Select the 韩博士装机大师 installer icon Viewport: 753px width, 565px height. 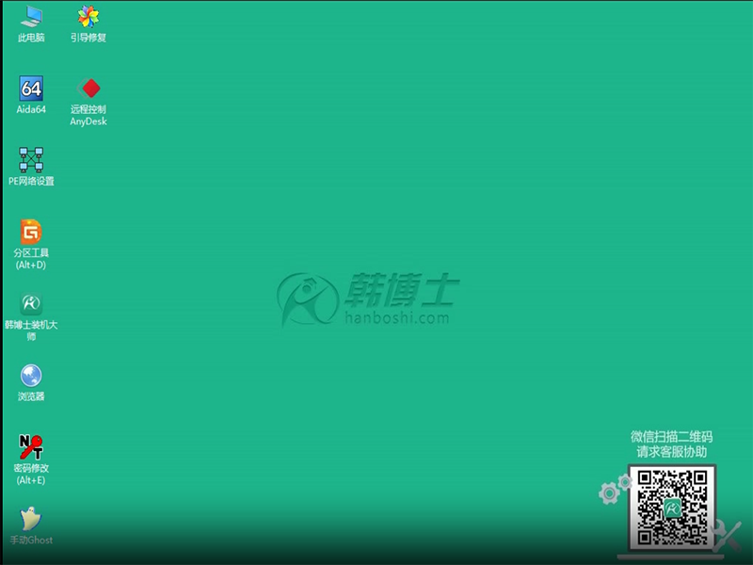point(31,304)
